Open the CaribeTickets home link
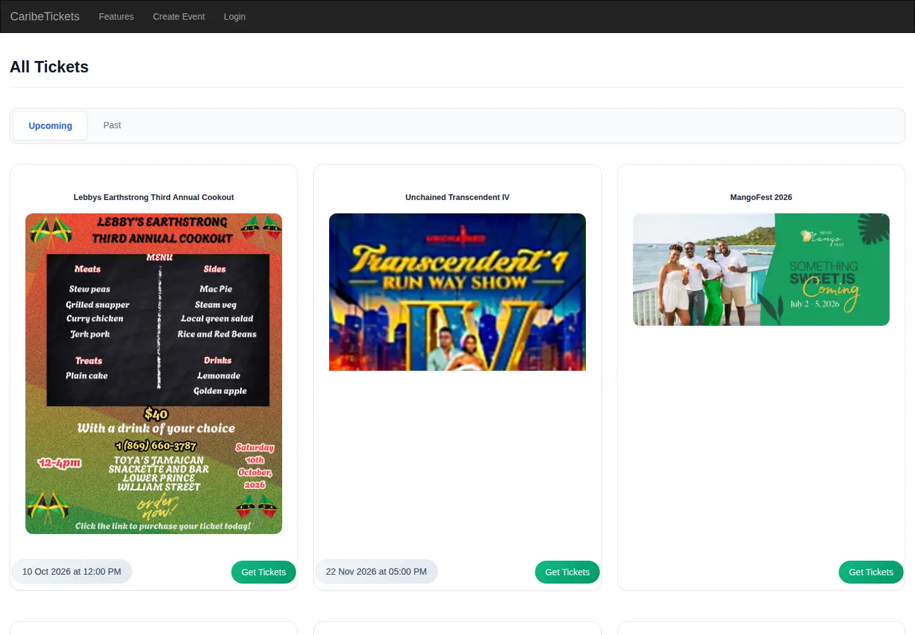915x635 pixels. (x=44, y=17)
